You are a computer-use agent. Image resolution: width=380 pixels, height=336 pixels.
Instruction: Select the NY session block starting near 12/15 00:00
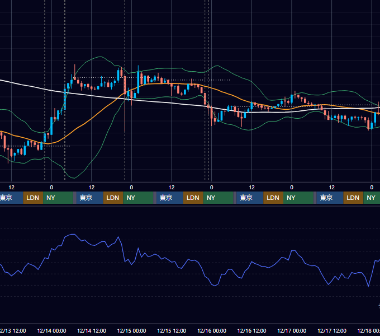click(138, 198)
